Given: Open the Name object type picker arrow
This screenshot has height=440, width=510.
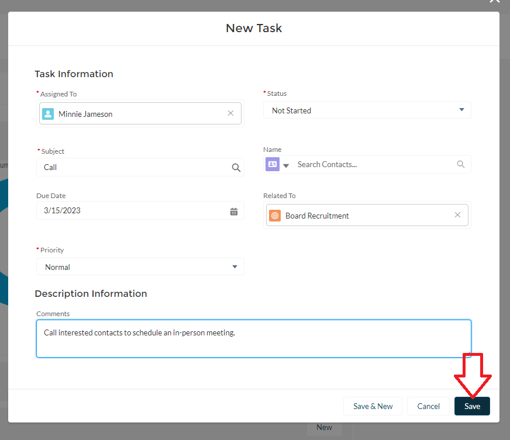Looking at the screenshot, I should point(286,165).
